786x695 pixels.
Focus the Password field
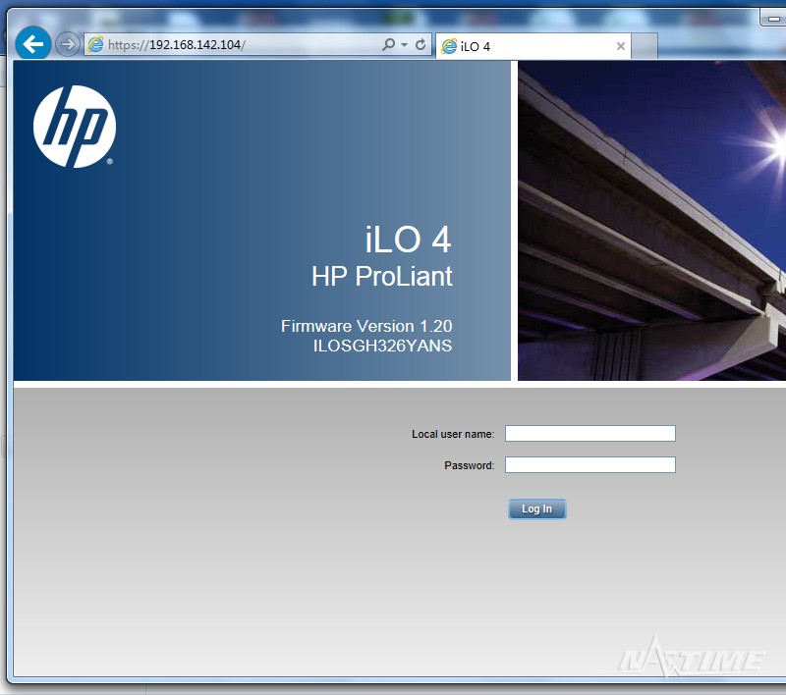coord(590,465)
